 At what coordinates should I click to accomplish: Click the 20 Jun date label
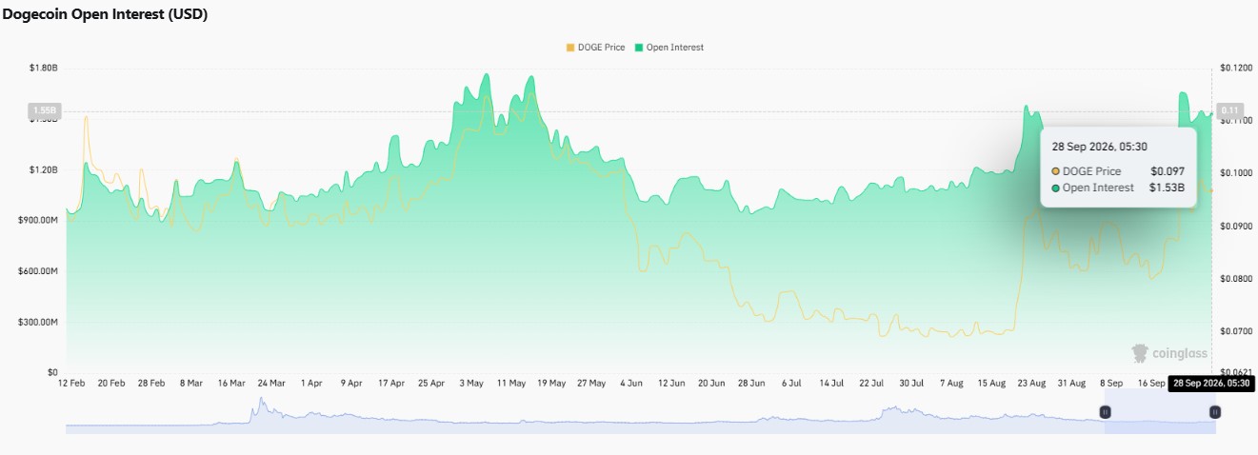tap(711, 383)
